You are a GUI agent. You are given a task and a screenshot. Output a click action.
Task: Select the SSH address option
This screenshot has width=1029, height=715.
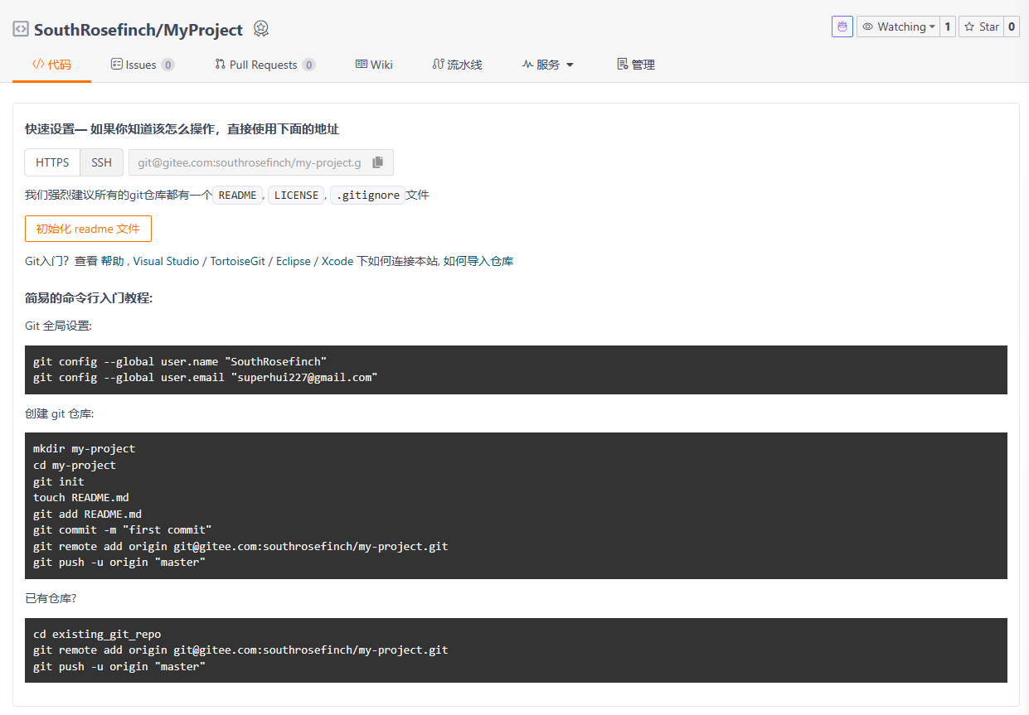pyautogui.click(x=101, y=162)
